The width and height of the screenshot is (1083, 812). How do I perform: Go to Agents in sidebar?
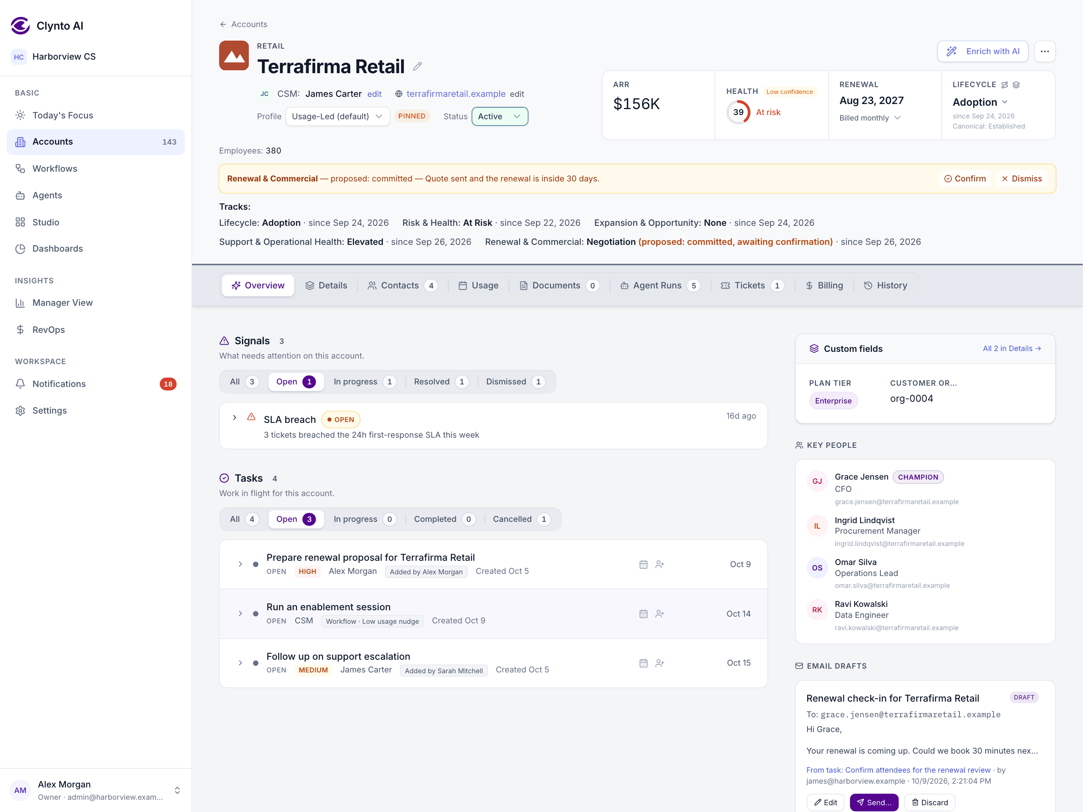click(96, 195)
